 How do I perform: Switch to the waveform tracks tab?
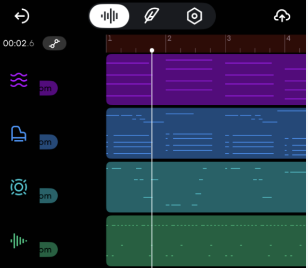point(109,16)
